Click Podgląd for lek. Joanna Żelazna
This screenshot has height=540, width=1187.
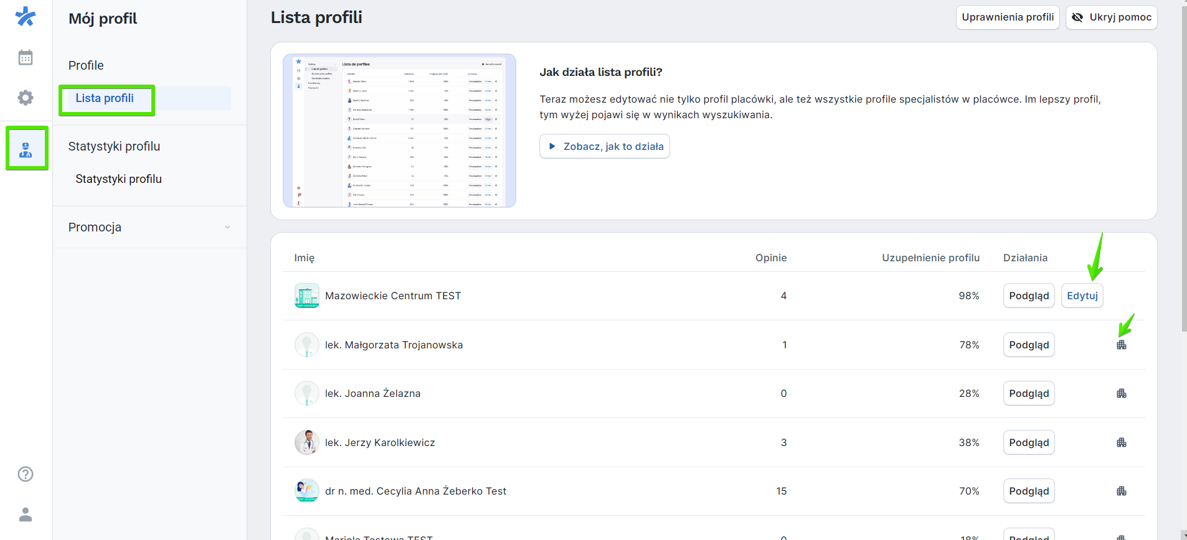click(1028, 393)
